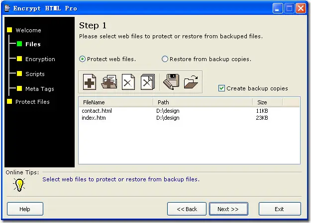Click the lightbulb Online Tips icon
Viewport: 311px width, 223px height.
pyautogui.click(x=19, y=185)
